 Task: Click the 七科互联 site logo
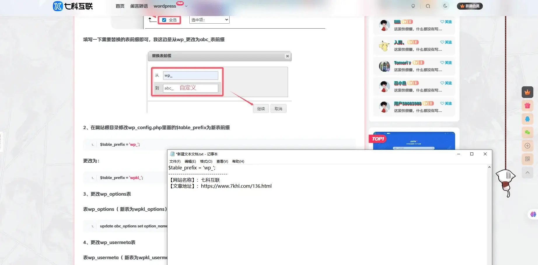tap(73, 6)
